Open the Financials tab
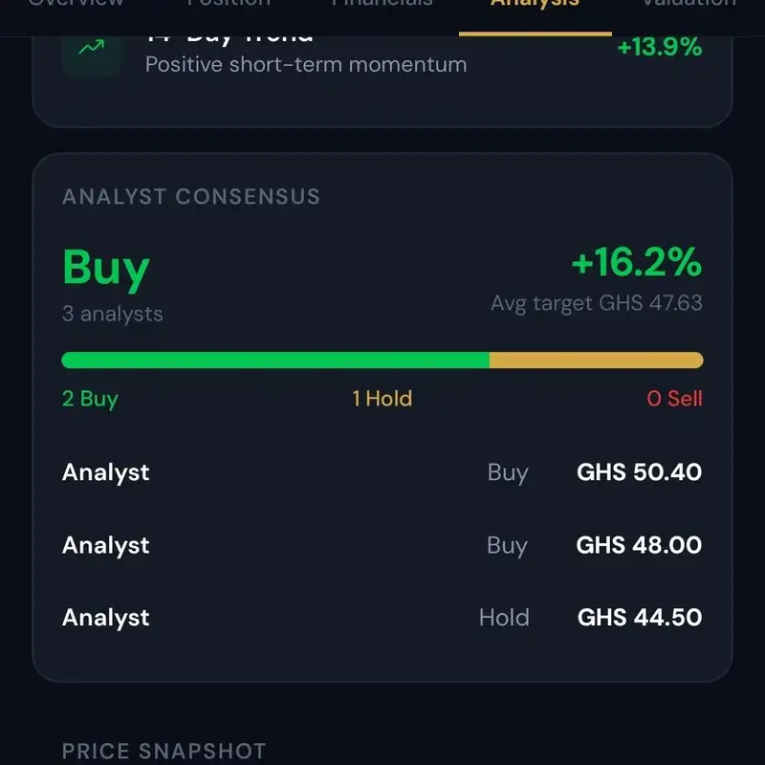Screen dimensions: 765x765 (382, 4)
